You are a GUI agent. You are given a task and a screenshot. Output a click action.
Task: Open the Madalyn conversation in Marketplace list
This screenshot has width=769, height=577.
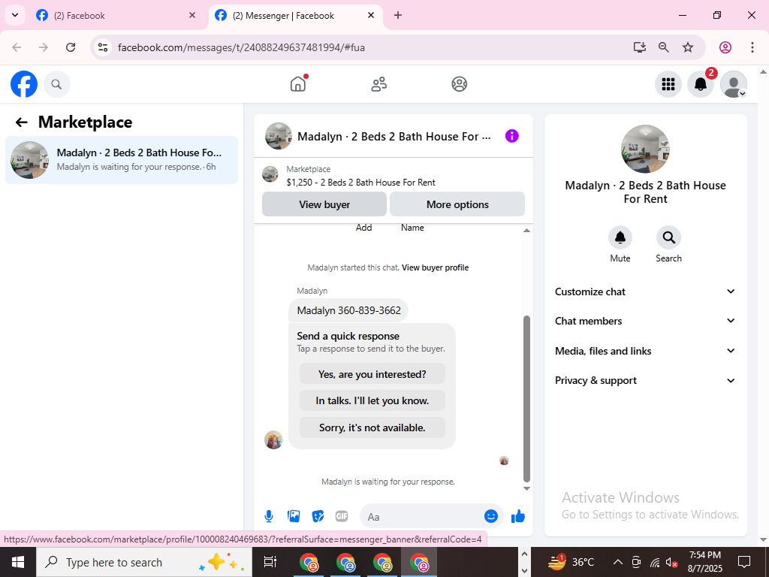point(122,160)
